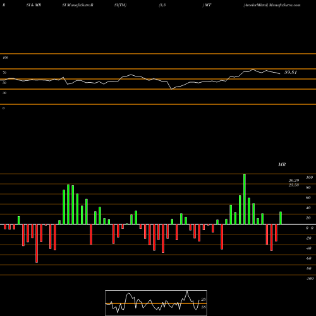The height and width of the screenshot is (316, 316).
Task: Click the MR axis label 40 (positive)
Action: pos(308,208)
